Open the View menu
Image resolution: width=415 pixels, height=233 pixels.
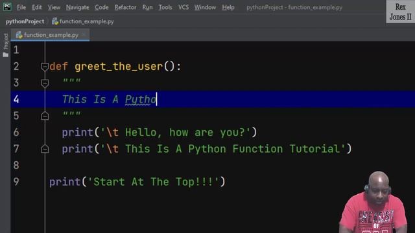click(54, 7)
